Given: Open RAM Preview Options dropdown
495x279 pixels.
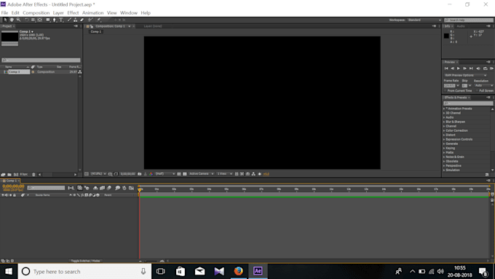Looking at the screenshot, I should tap(466, 75).
